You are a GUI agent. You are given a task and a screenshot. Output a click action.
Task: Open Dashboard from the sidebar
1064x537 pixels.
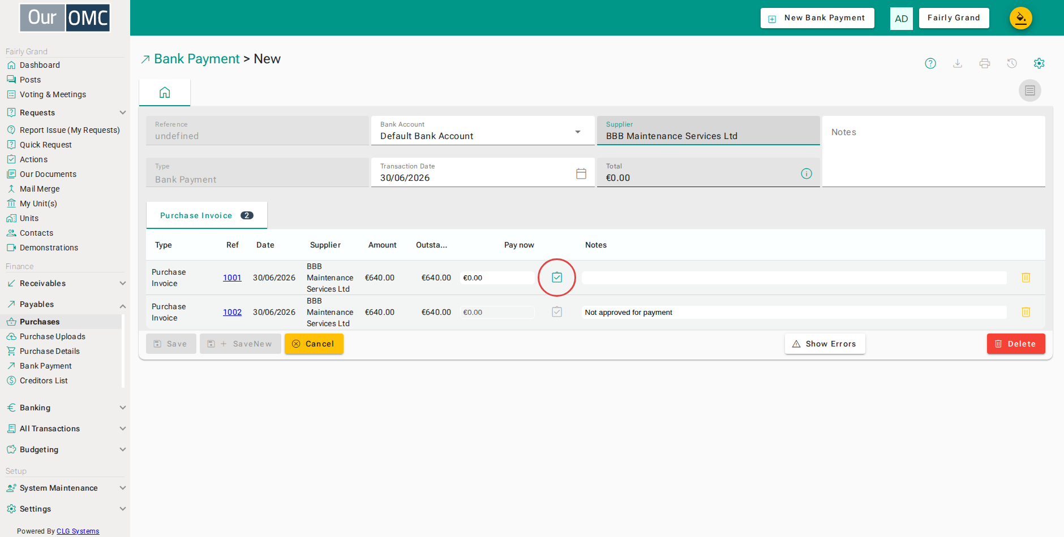[40, 65]
